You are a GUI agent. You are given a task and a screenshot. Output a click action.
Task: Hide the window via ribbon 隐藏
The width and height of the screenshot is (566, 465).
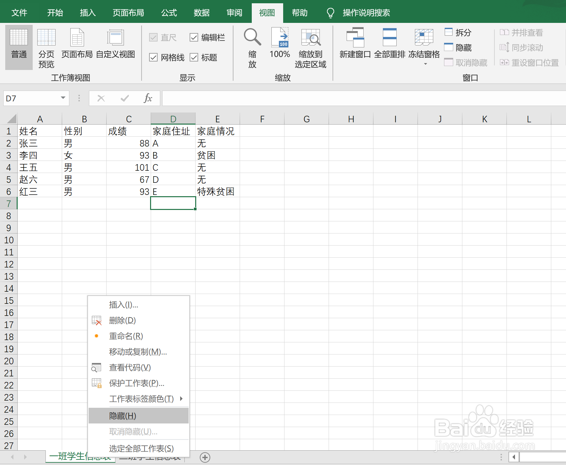pos(458,47)
